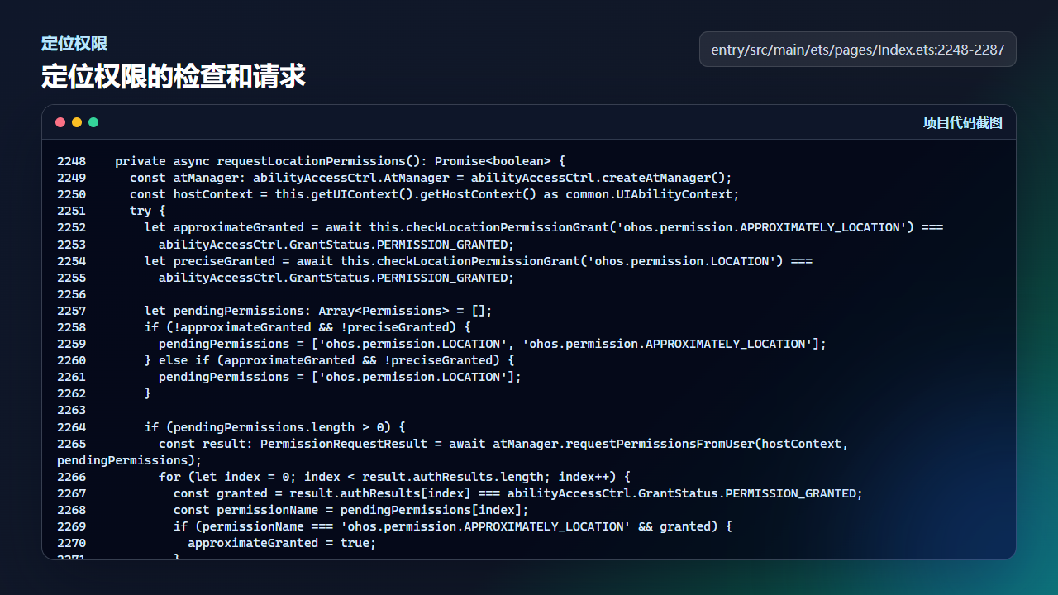This screenshot has width=1058, height=595.
Task: Click line number 2270
Action: pos(71,543)
